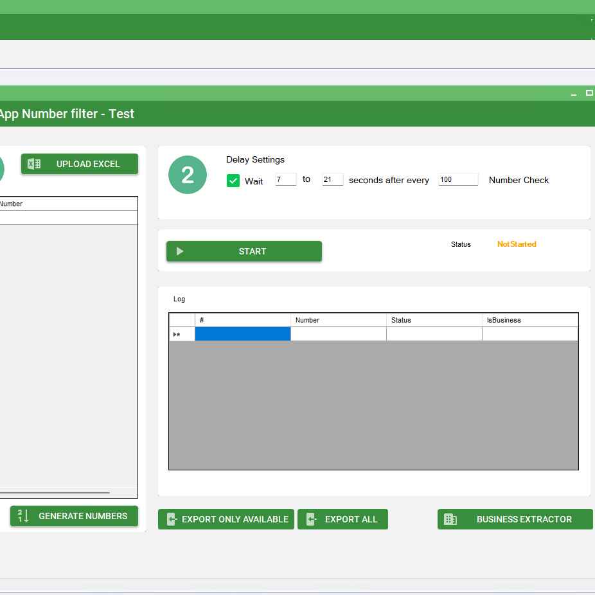
Task: Select the highlighted blue cell in log
Action: pyautogui.click(x=242, y=333)
